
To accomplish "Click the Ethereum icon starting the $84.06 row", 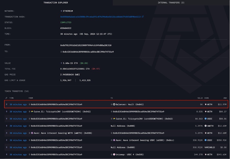I will (7, 119).
